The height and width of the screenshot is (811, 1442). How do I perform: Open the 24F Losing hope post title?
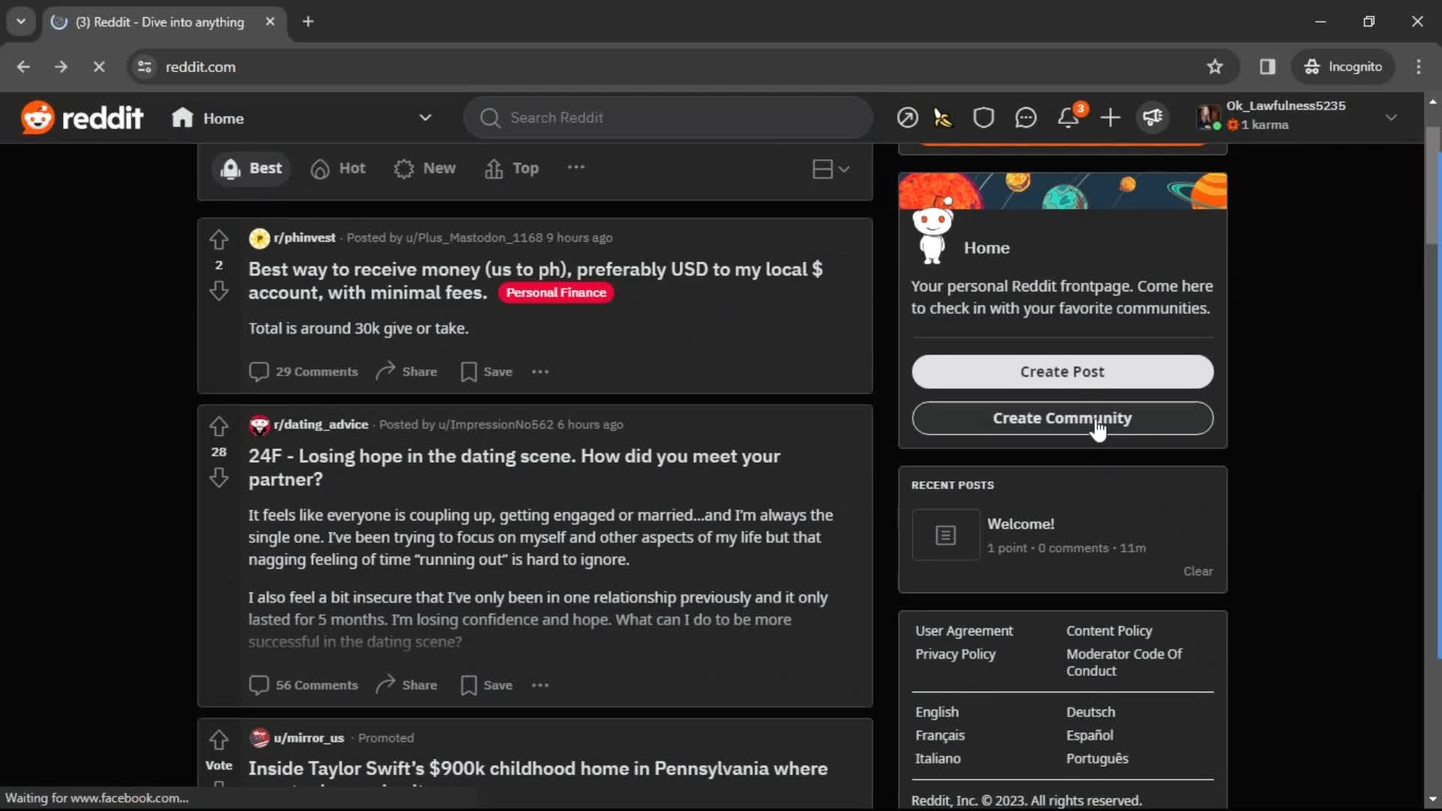click(514, 468)
